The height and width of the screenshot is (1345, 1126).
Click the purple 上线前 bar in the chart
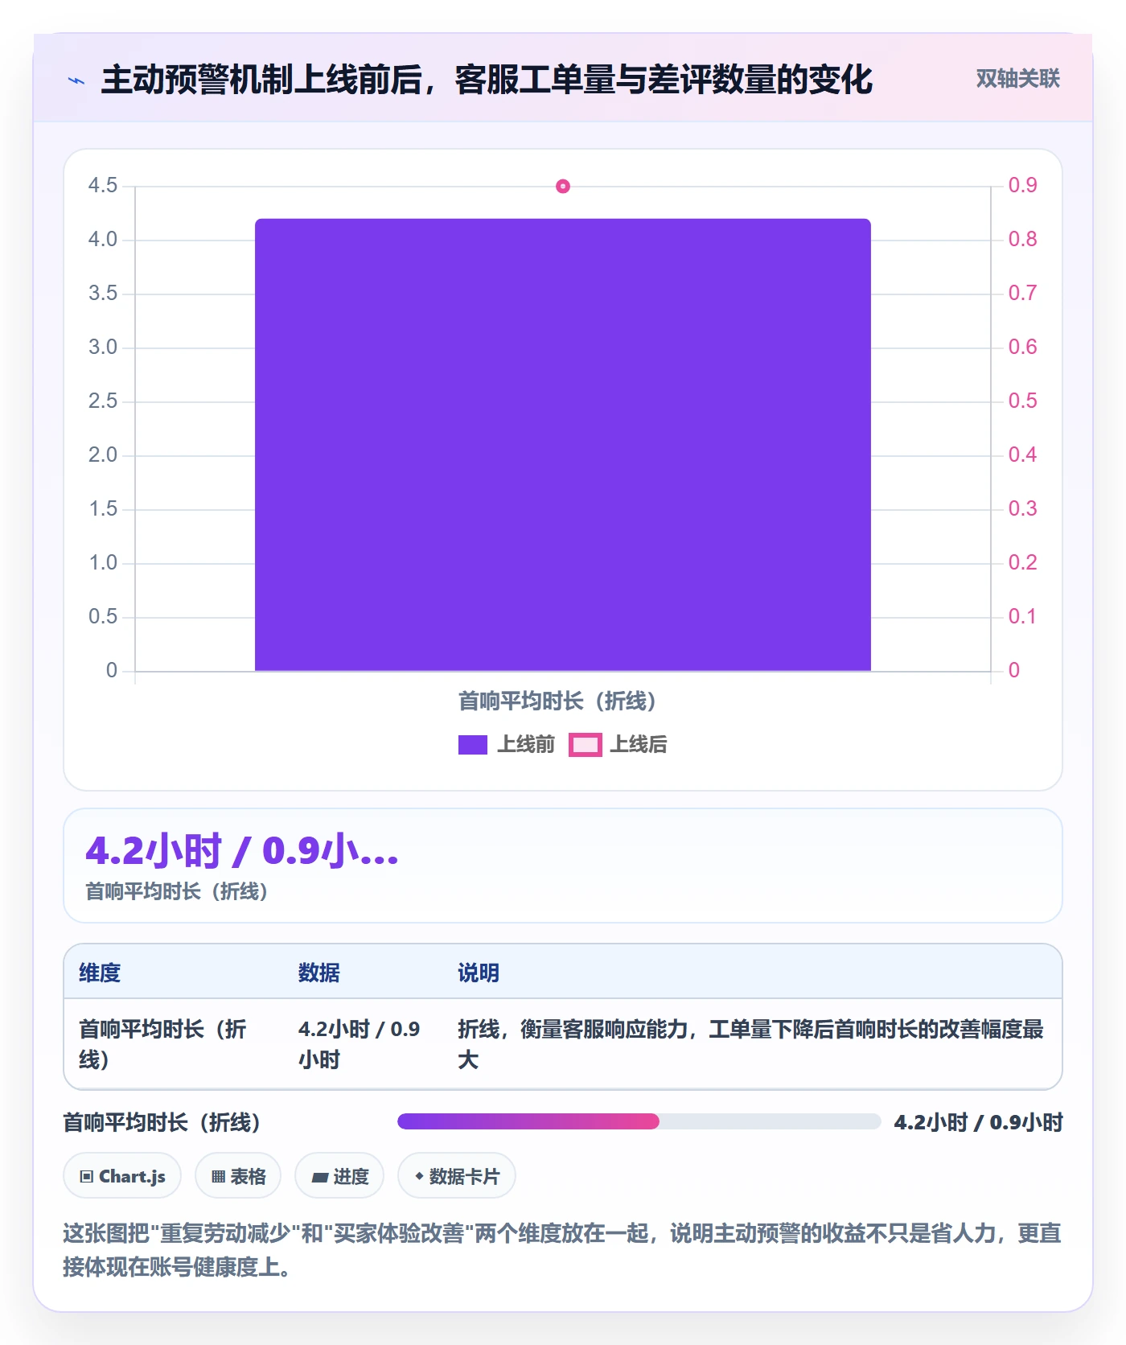click(x=563, y=445)
